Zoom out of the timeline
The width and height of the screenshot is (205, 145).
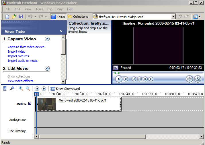28,89
